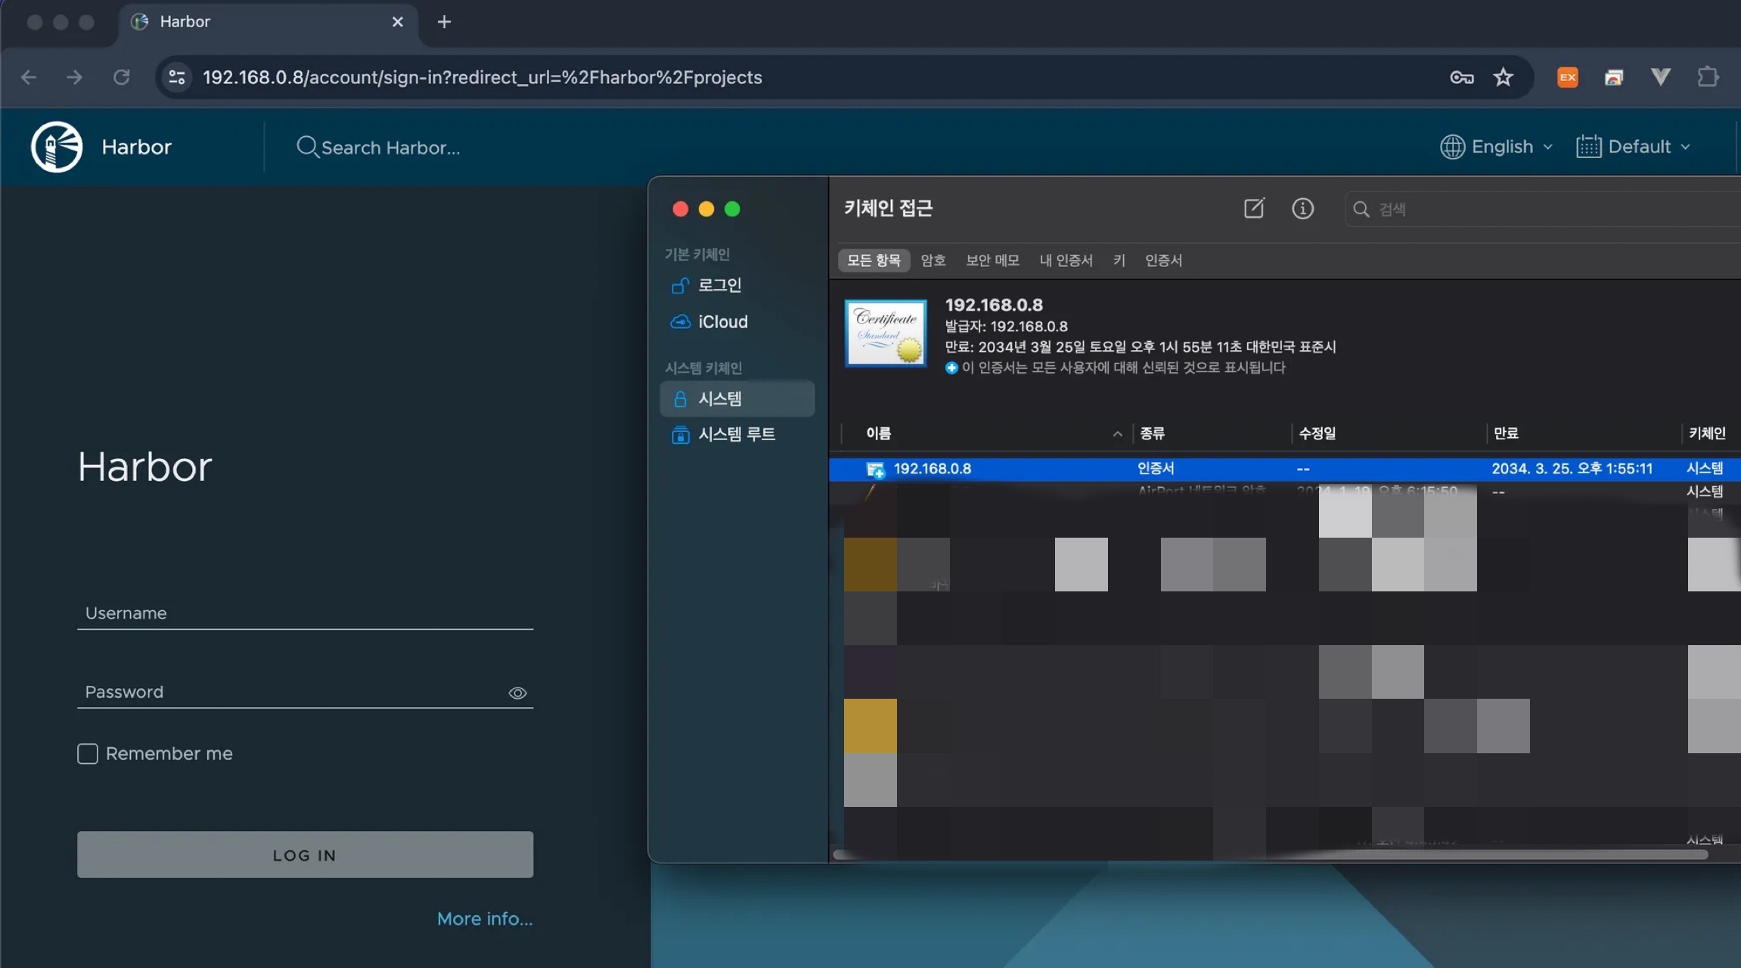Image resolution: width=1741 pixels, height=968 pixels.
Task: Click the new item compose icon in Keychain
Action: coord(1254,208)
